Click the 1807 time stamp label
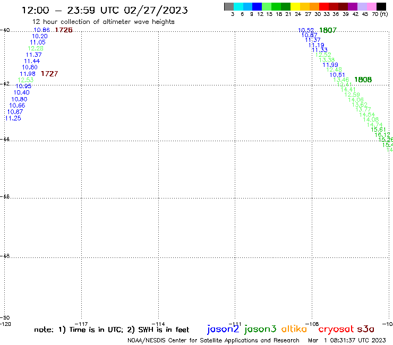This screenshot has width=393, height=345. (x=328, y=30)
